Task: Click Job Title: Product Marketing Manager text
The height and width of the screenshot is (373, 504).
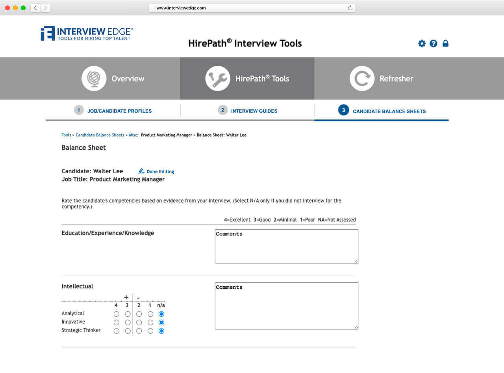Action: [113, 179]
